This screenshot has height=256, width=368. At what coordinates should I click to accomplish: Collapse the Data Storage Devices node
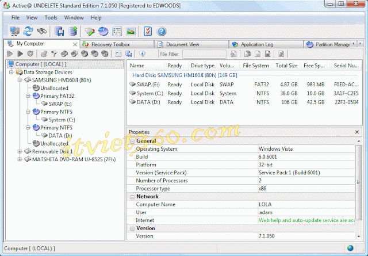click(11, 72)
